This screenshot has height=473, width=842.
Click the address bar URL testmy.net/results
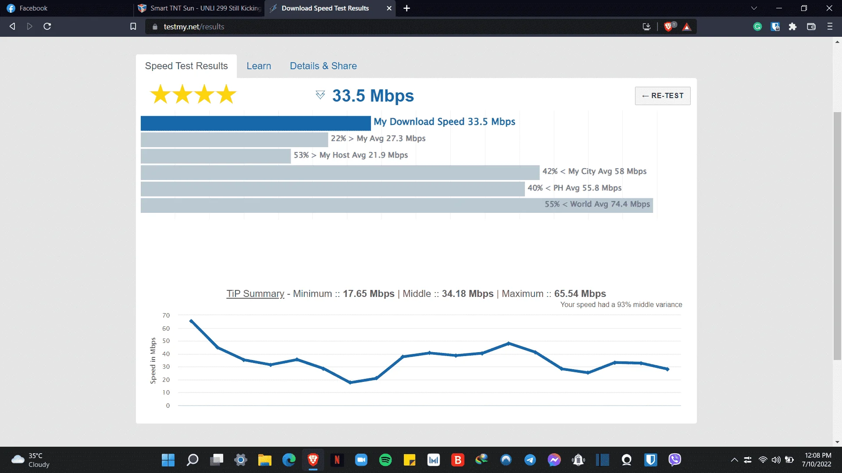tap(194, 27)
